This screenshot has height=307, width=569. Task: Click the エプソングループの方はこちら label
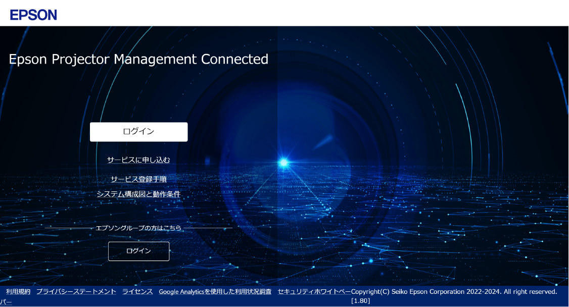coord(138,228)
